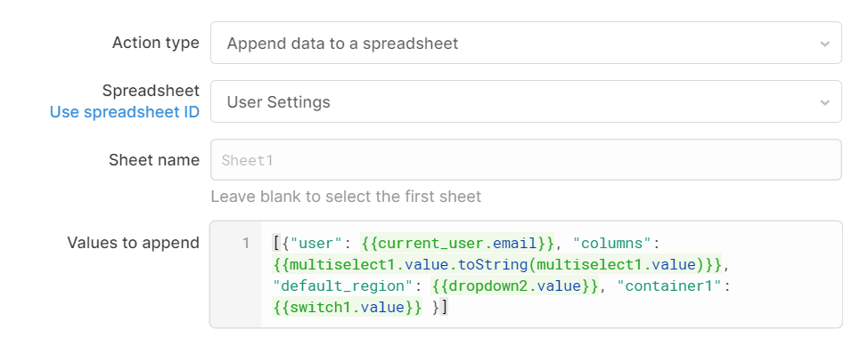
Task: Click the Use spreadsheet ID link
Action: pos(125,112)
